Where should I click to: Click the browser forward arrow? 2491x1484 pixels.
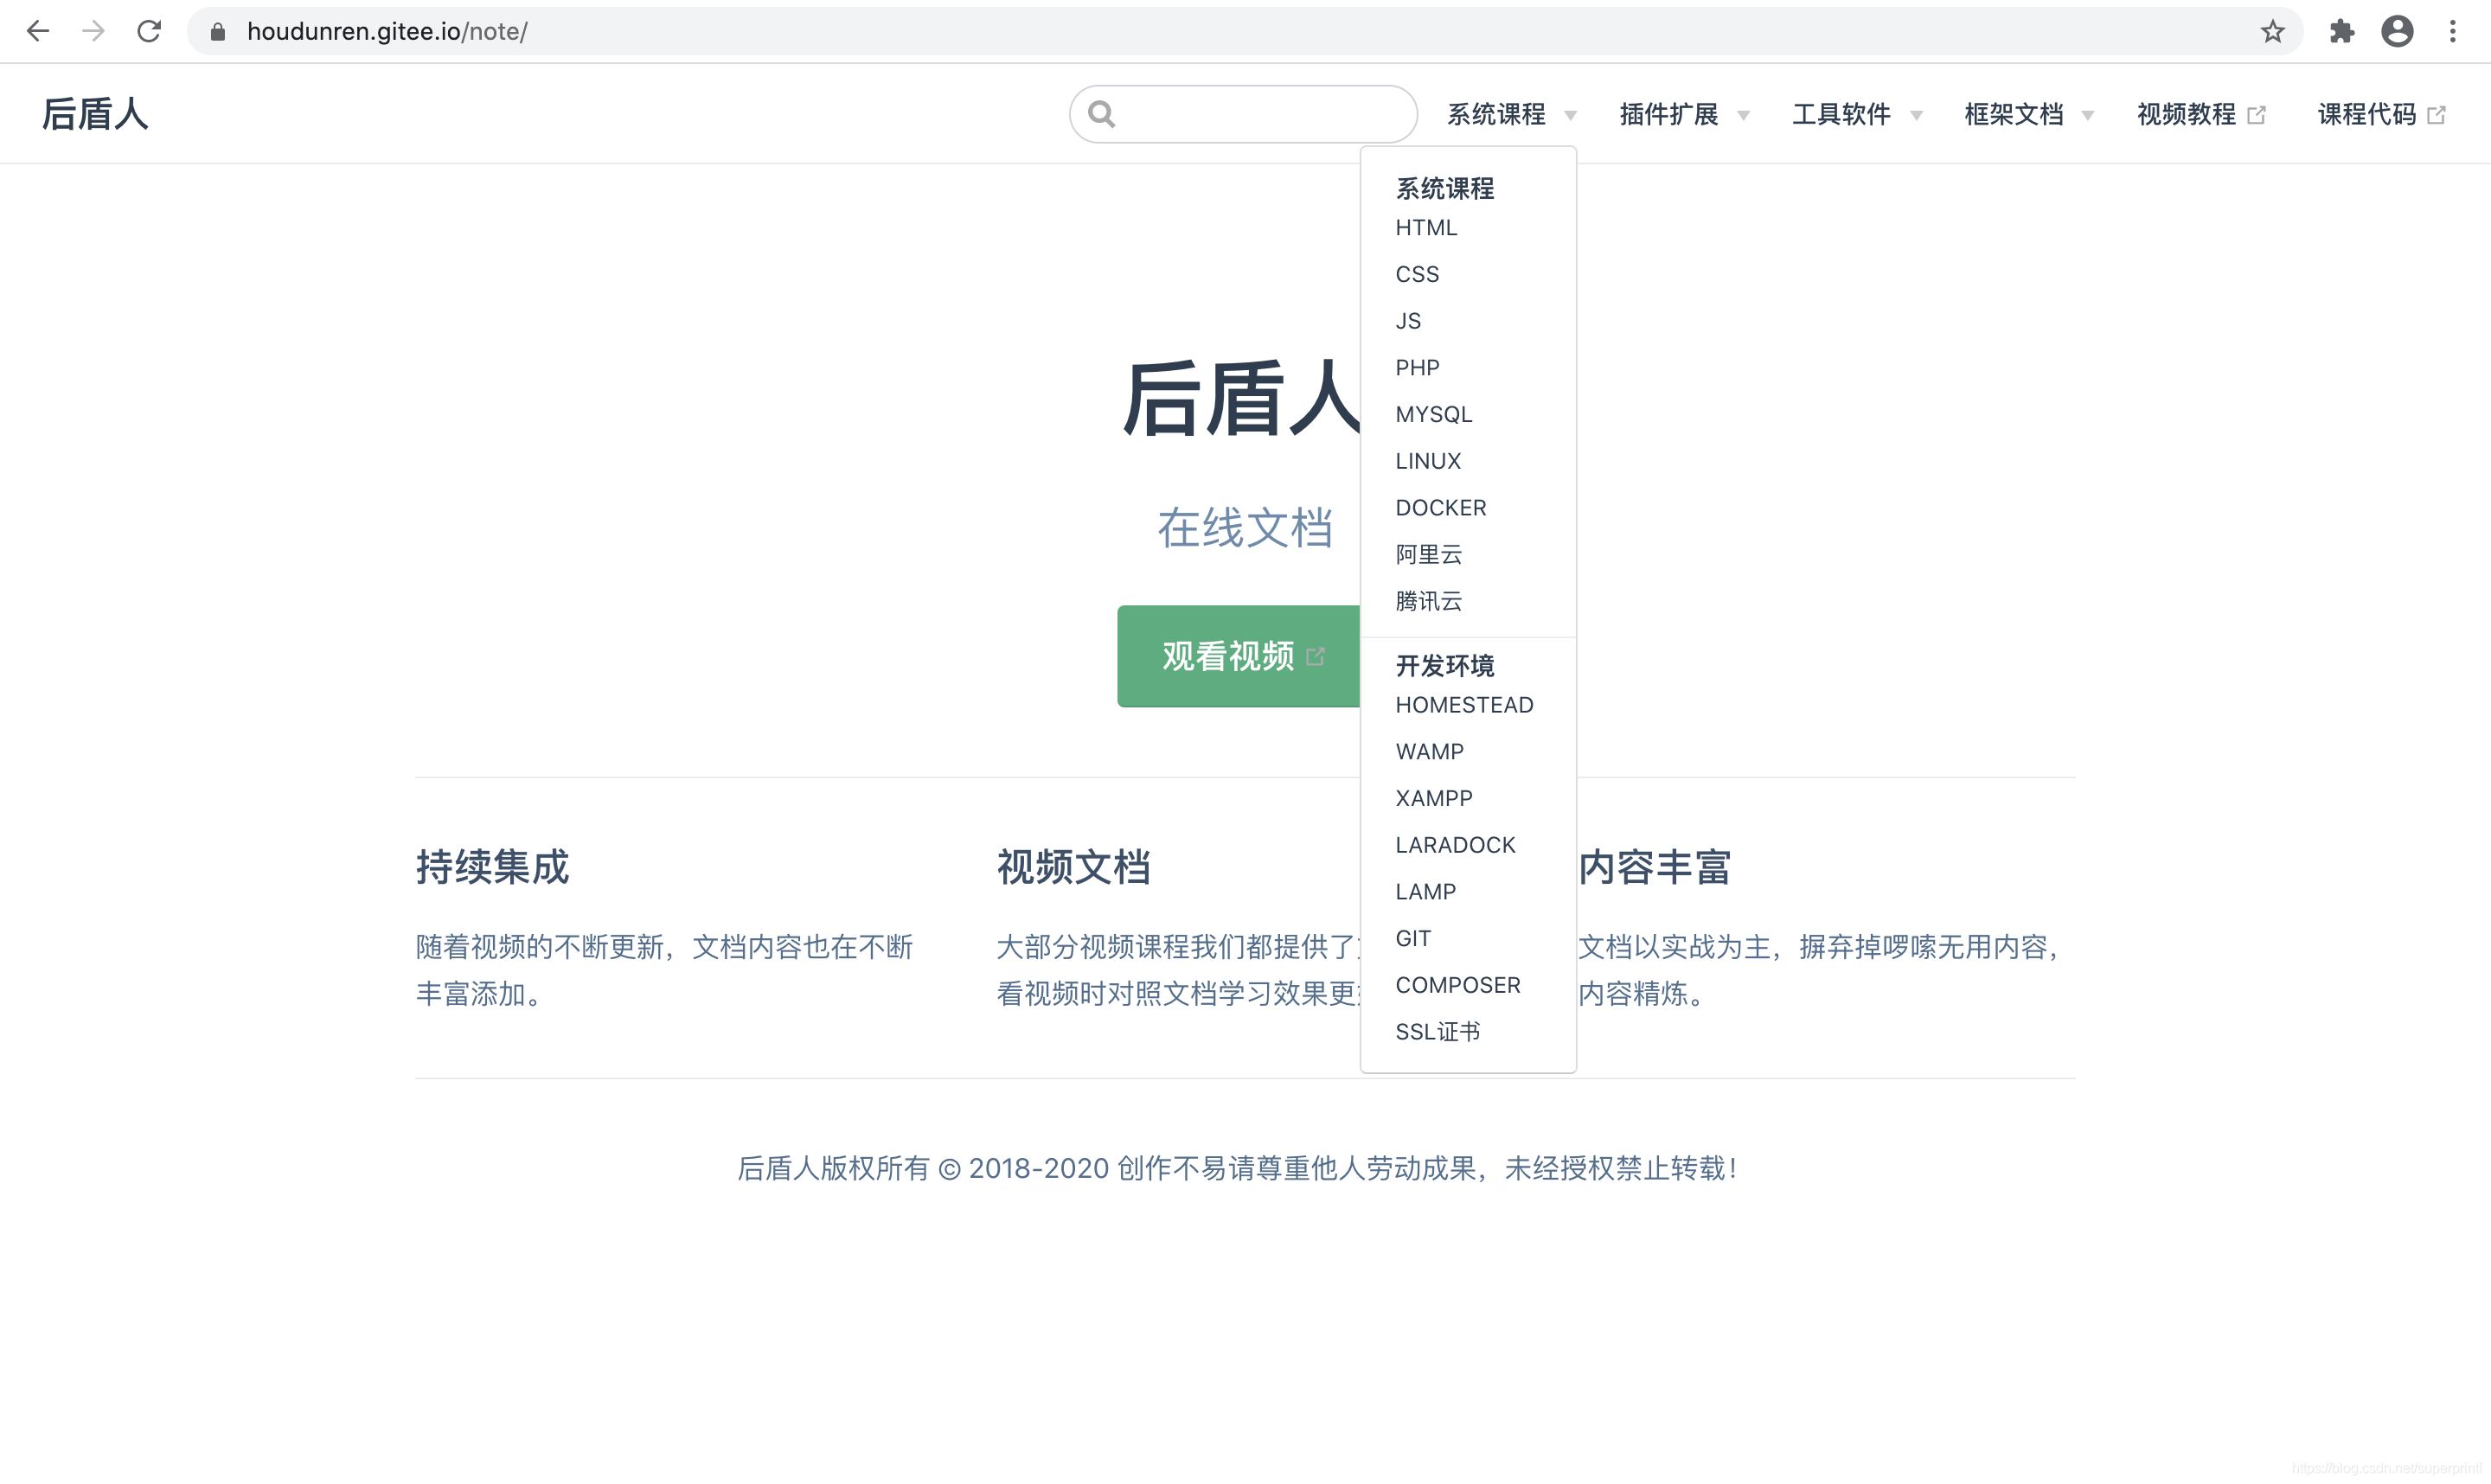click(93, 31)
